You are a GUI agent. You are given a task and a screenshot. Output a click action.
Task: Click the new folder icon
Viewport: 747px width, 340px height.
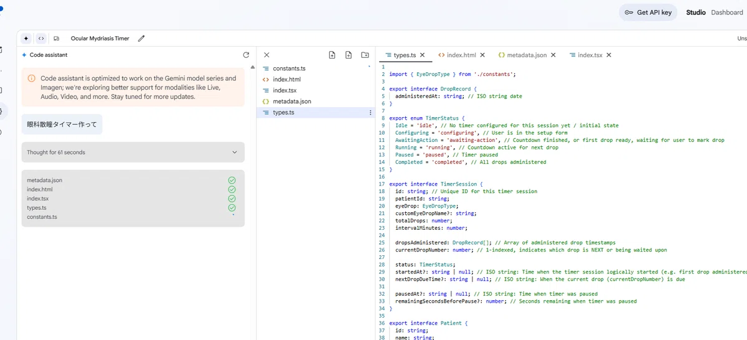(x=365, y=55)
